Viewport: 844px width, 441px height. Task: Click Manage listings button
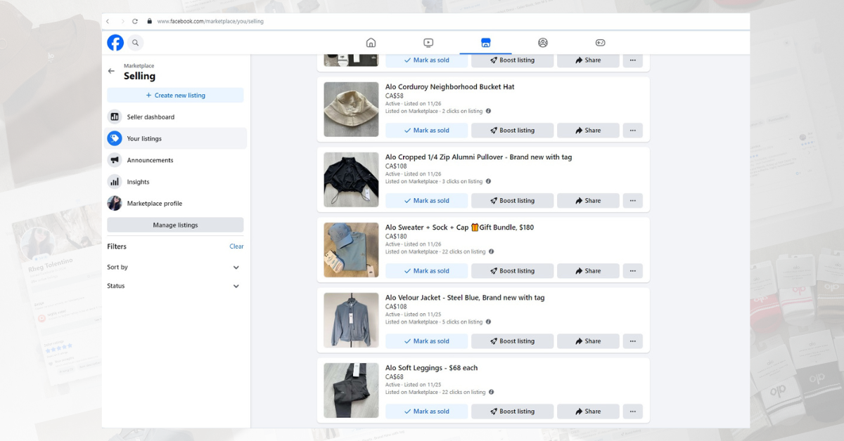pos(175,225)
